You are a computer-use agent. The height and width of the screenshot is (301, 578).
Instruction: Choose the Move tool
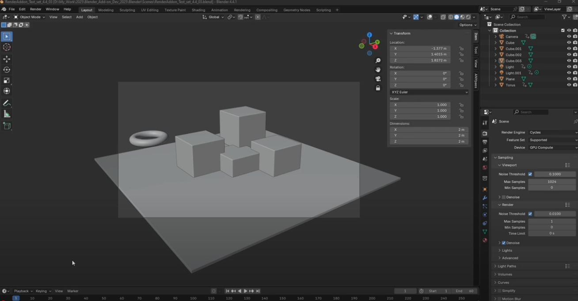(7, 59)
